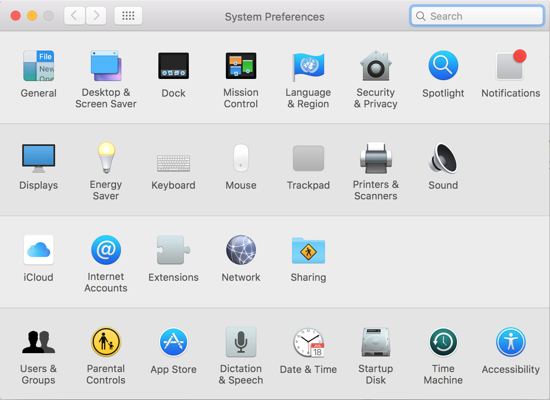The image size is (550, 400).
Task: Close the System Preferences window
Action: (16, 16)
